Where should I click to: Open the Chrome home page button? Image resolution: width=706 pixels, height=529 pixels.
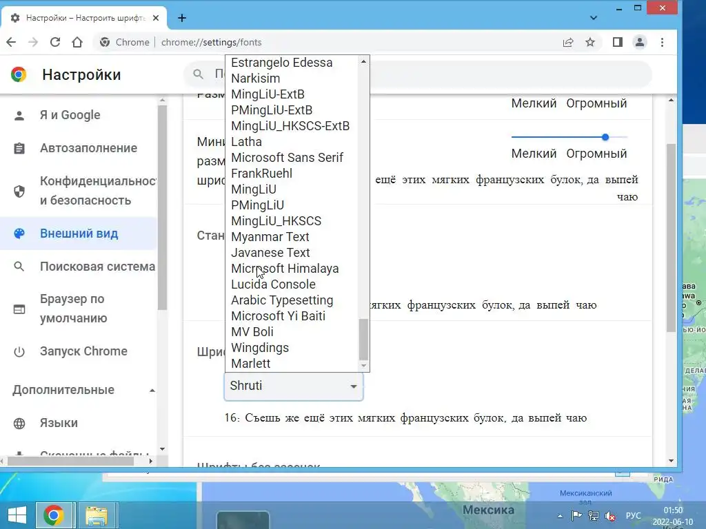coord(77,42)
